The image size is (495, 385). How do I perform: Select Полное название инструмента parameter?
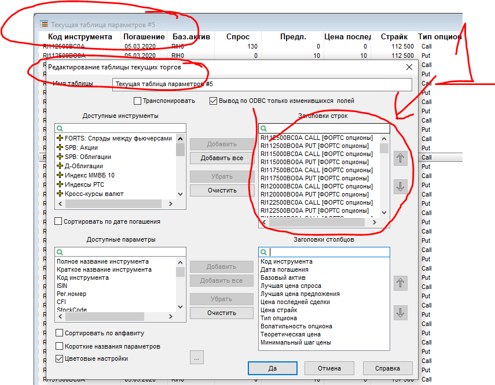(x=102, y=261)
